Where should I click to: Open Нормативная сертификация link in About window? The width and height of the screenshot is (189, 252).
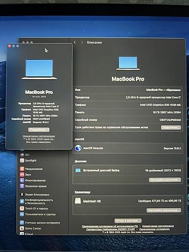pos(39,136)
